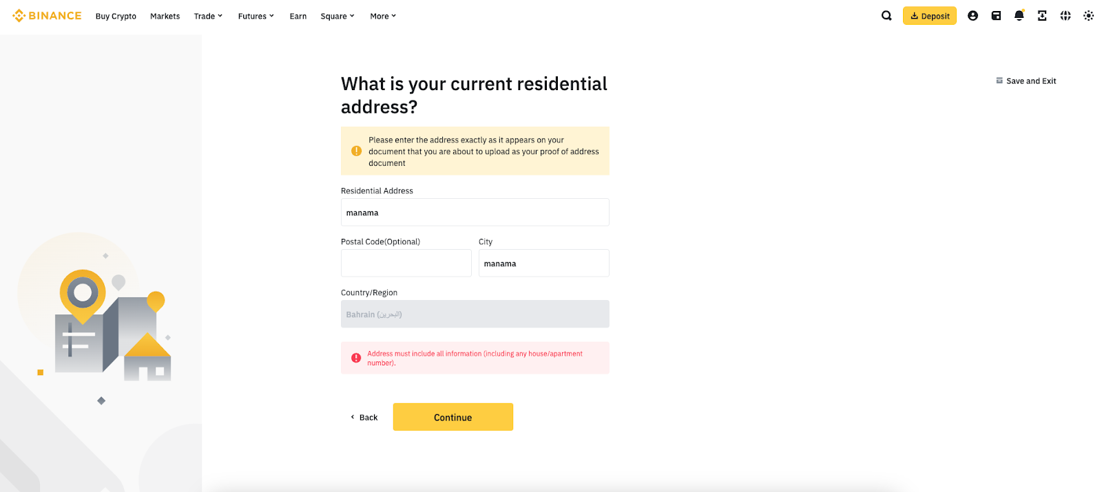This screenshot has width=1102, height=492.
Task: Change language with the globe icon
Action: pyautogui.click(x=1065, y=15)
